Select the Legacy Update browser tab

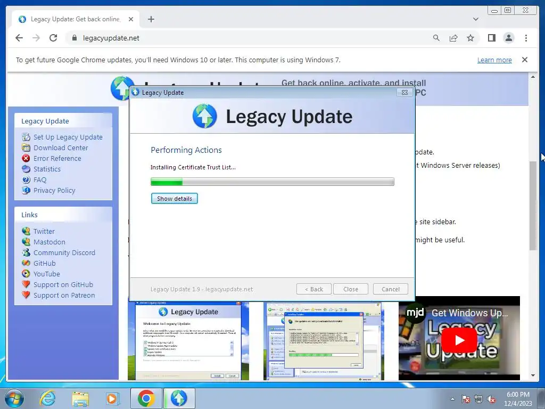(75, 19)
